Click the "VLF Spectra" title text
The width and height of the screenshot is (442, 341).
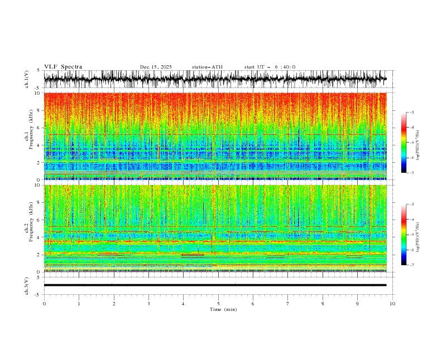[x=63, y=67]
